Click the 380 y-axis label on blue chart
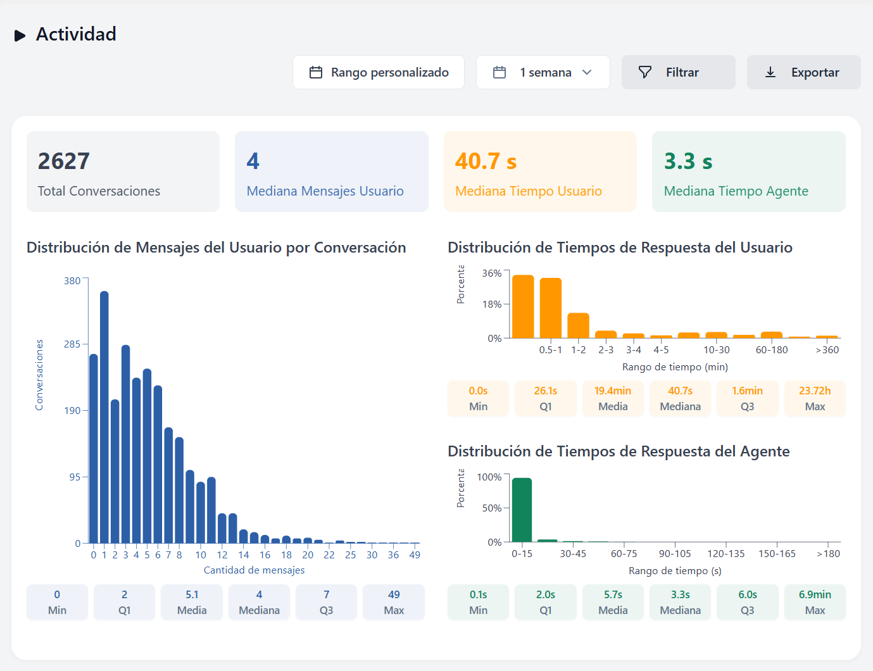Image resolution: width=873 pixels, height=671 pixels. [72, 280]
